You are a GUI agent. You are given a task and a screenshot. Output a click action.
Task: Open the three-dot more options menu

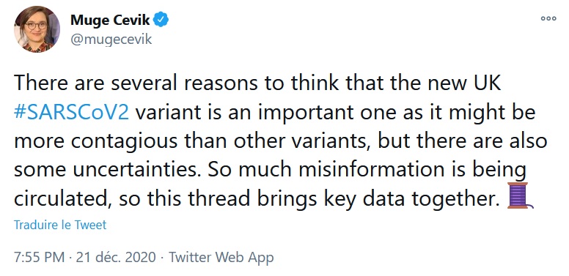pos(548,18)
